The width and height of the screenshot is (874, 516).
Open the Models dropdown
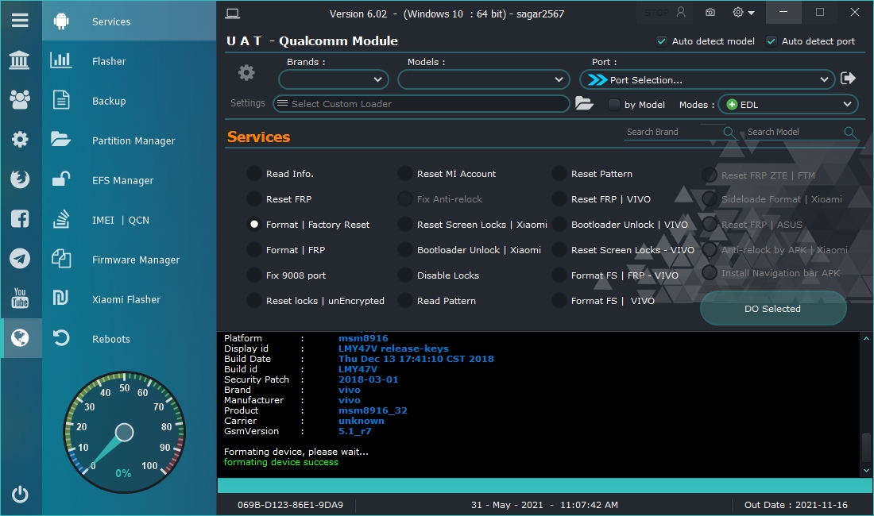coord(484,79)
